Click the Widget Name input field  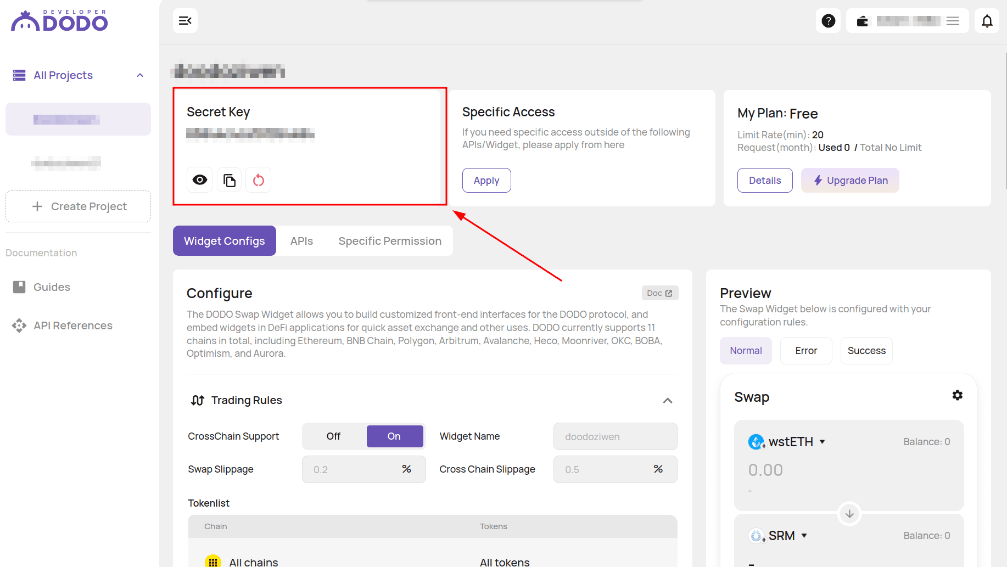coord(615,436)
